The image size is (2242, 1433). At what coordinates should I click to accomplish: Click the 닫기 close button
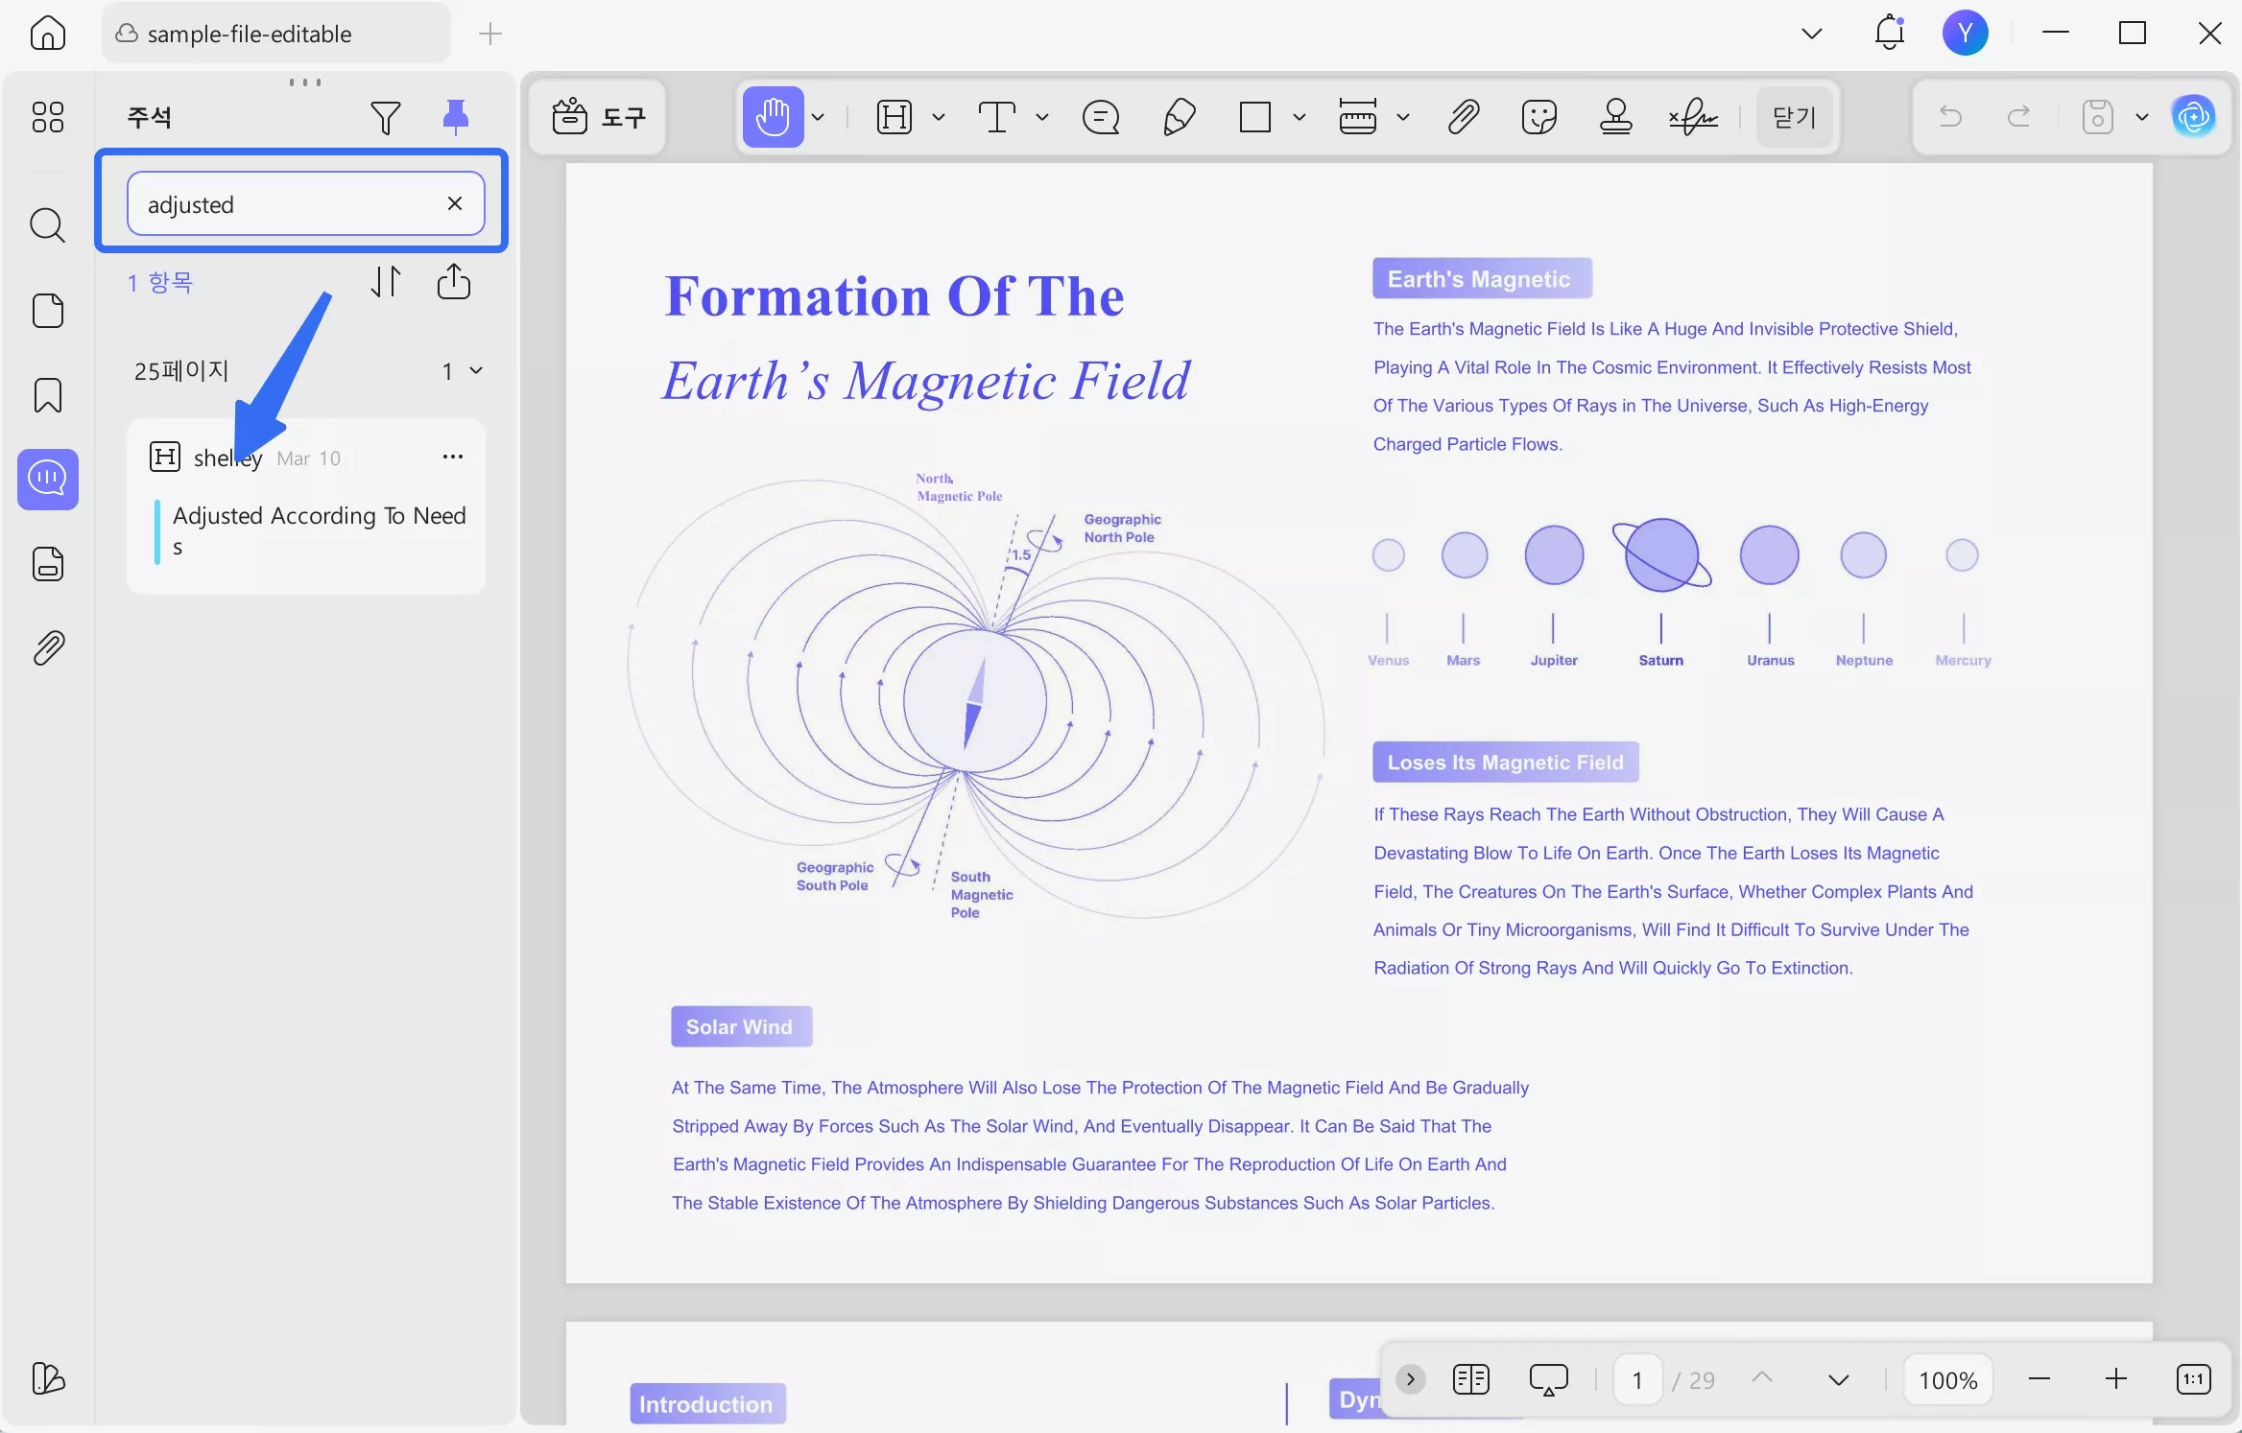(1793, 117)
